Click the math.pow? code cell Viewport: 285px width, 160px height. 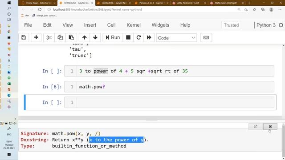175,87
